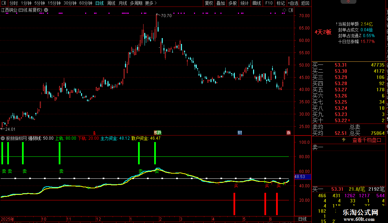Switch to 月线 monthly chart
Screen dimensions: 388x223
123,3
